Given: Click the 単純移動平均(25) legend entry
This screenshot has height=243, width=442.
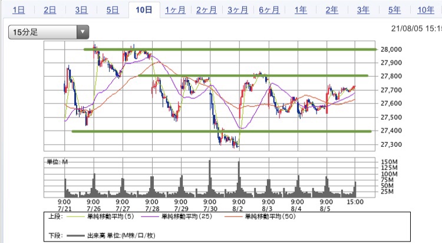Looking at the screenshot, I should (x=176, y=216).
